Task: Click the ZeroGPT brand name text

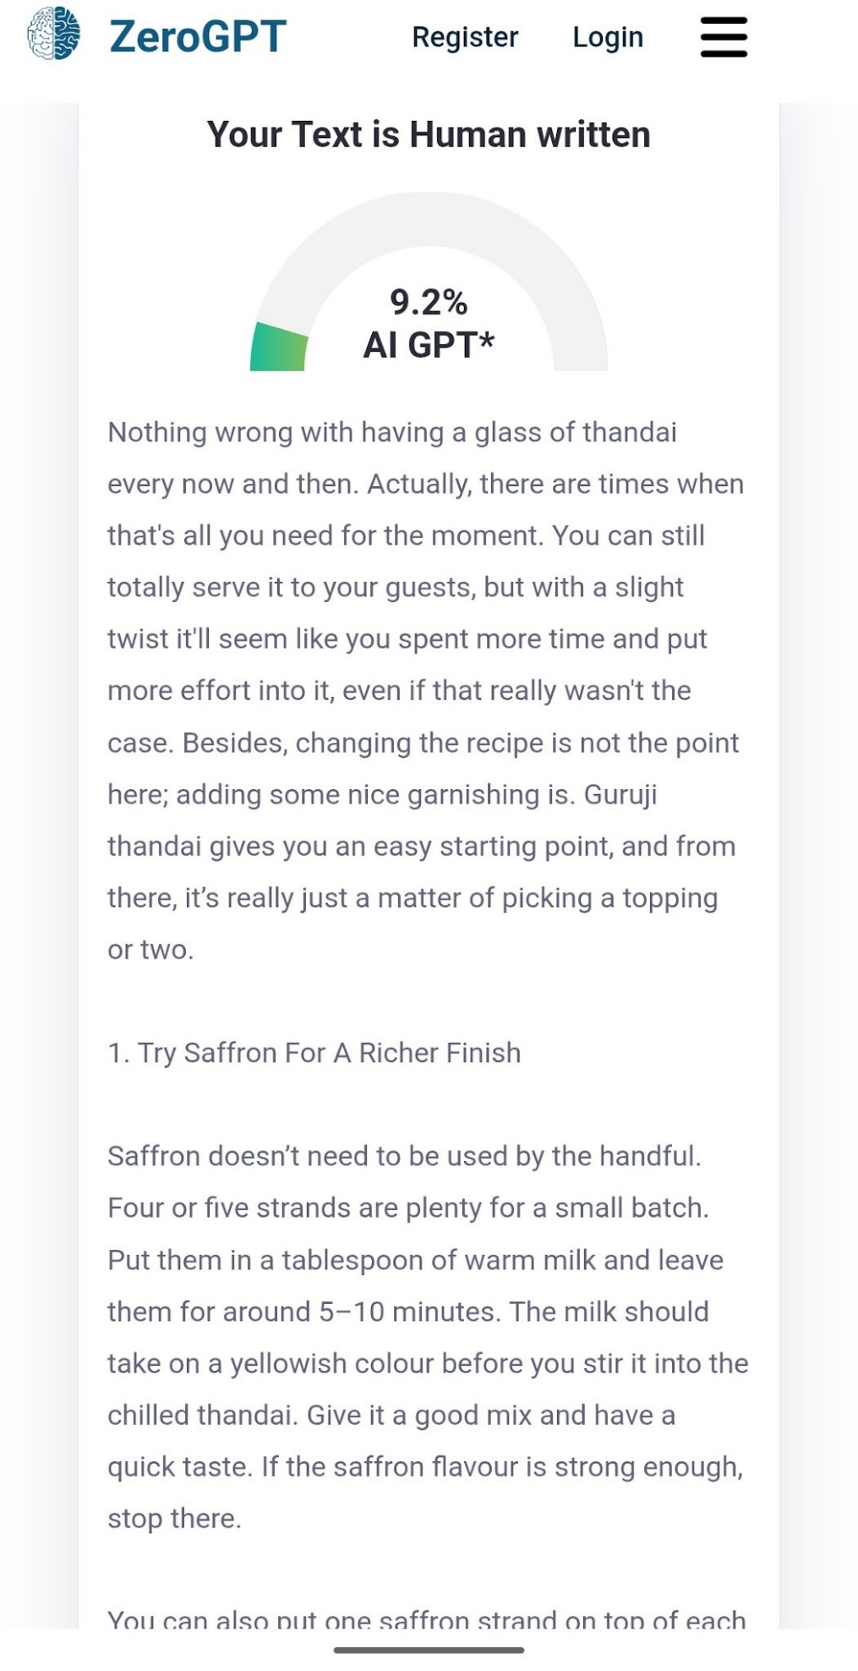Action: click(x=198, y=36)
